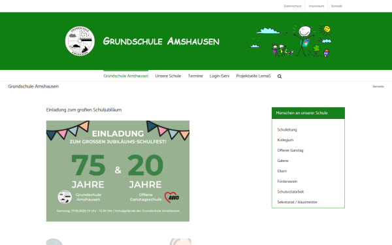
Task: Click the Grundschule Amshausen page title text
Action: click(33, 86)
